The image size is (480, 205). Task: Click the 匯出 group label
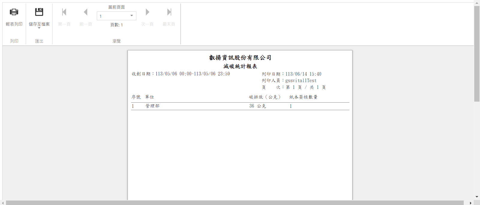[x=39, y=41]
